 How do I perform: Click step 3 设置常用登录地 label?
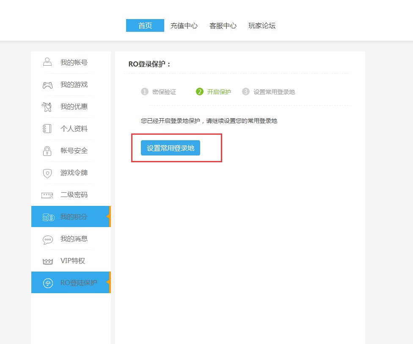click(x=274, y=92)
